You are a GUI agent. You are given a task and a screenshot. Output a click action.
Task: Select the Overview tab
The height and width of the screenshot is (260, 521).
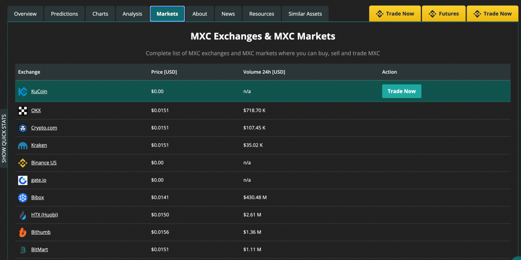[x=25, y=14]
